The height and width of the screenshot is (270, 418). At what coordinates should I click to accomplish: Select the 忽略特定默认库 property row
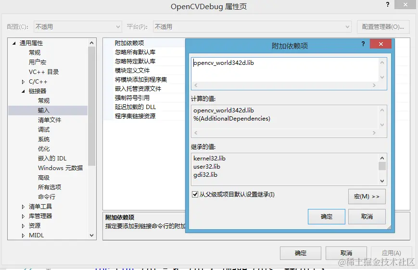click(x=144, y=61)
